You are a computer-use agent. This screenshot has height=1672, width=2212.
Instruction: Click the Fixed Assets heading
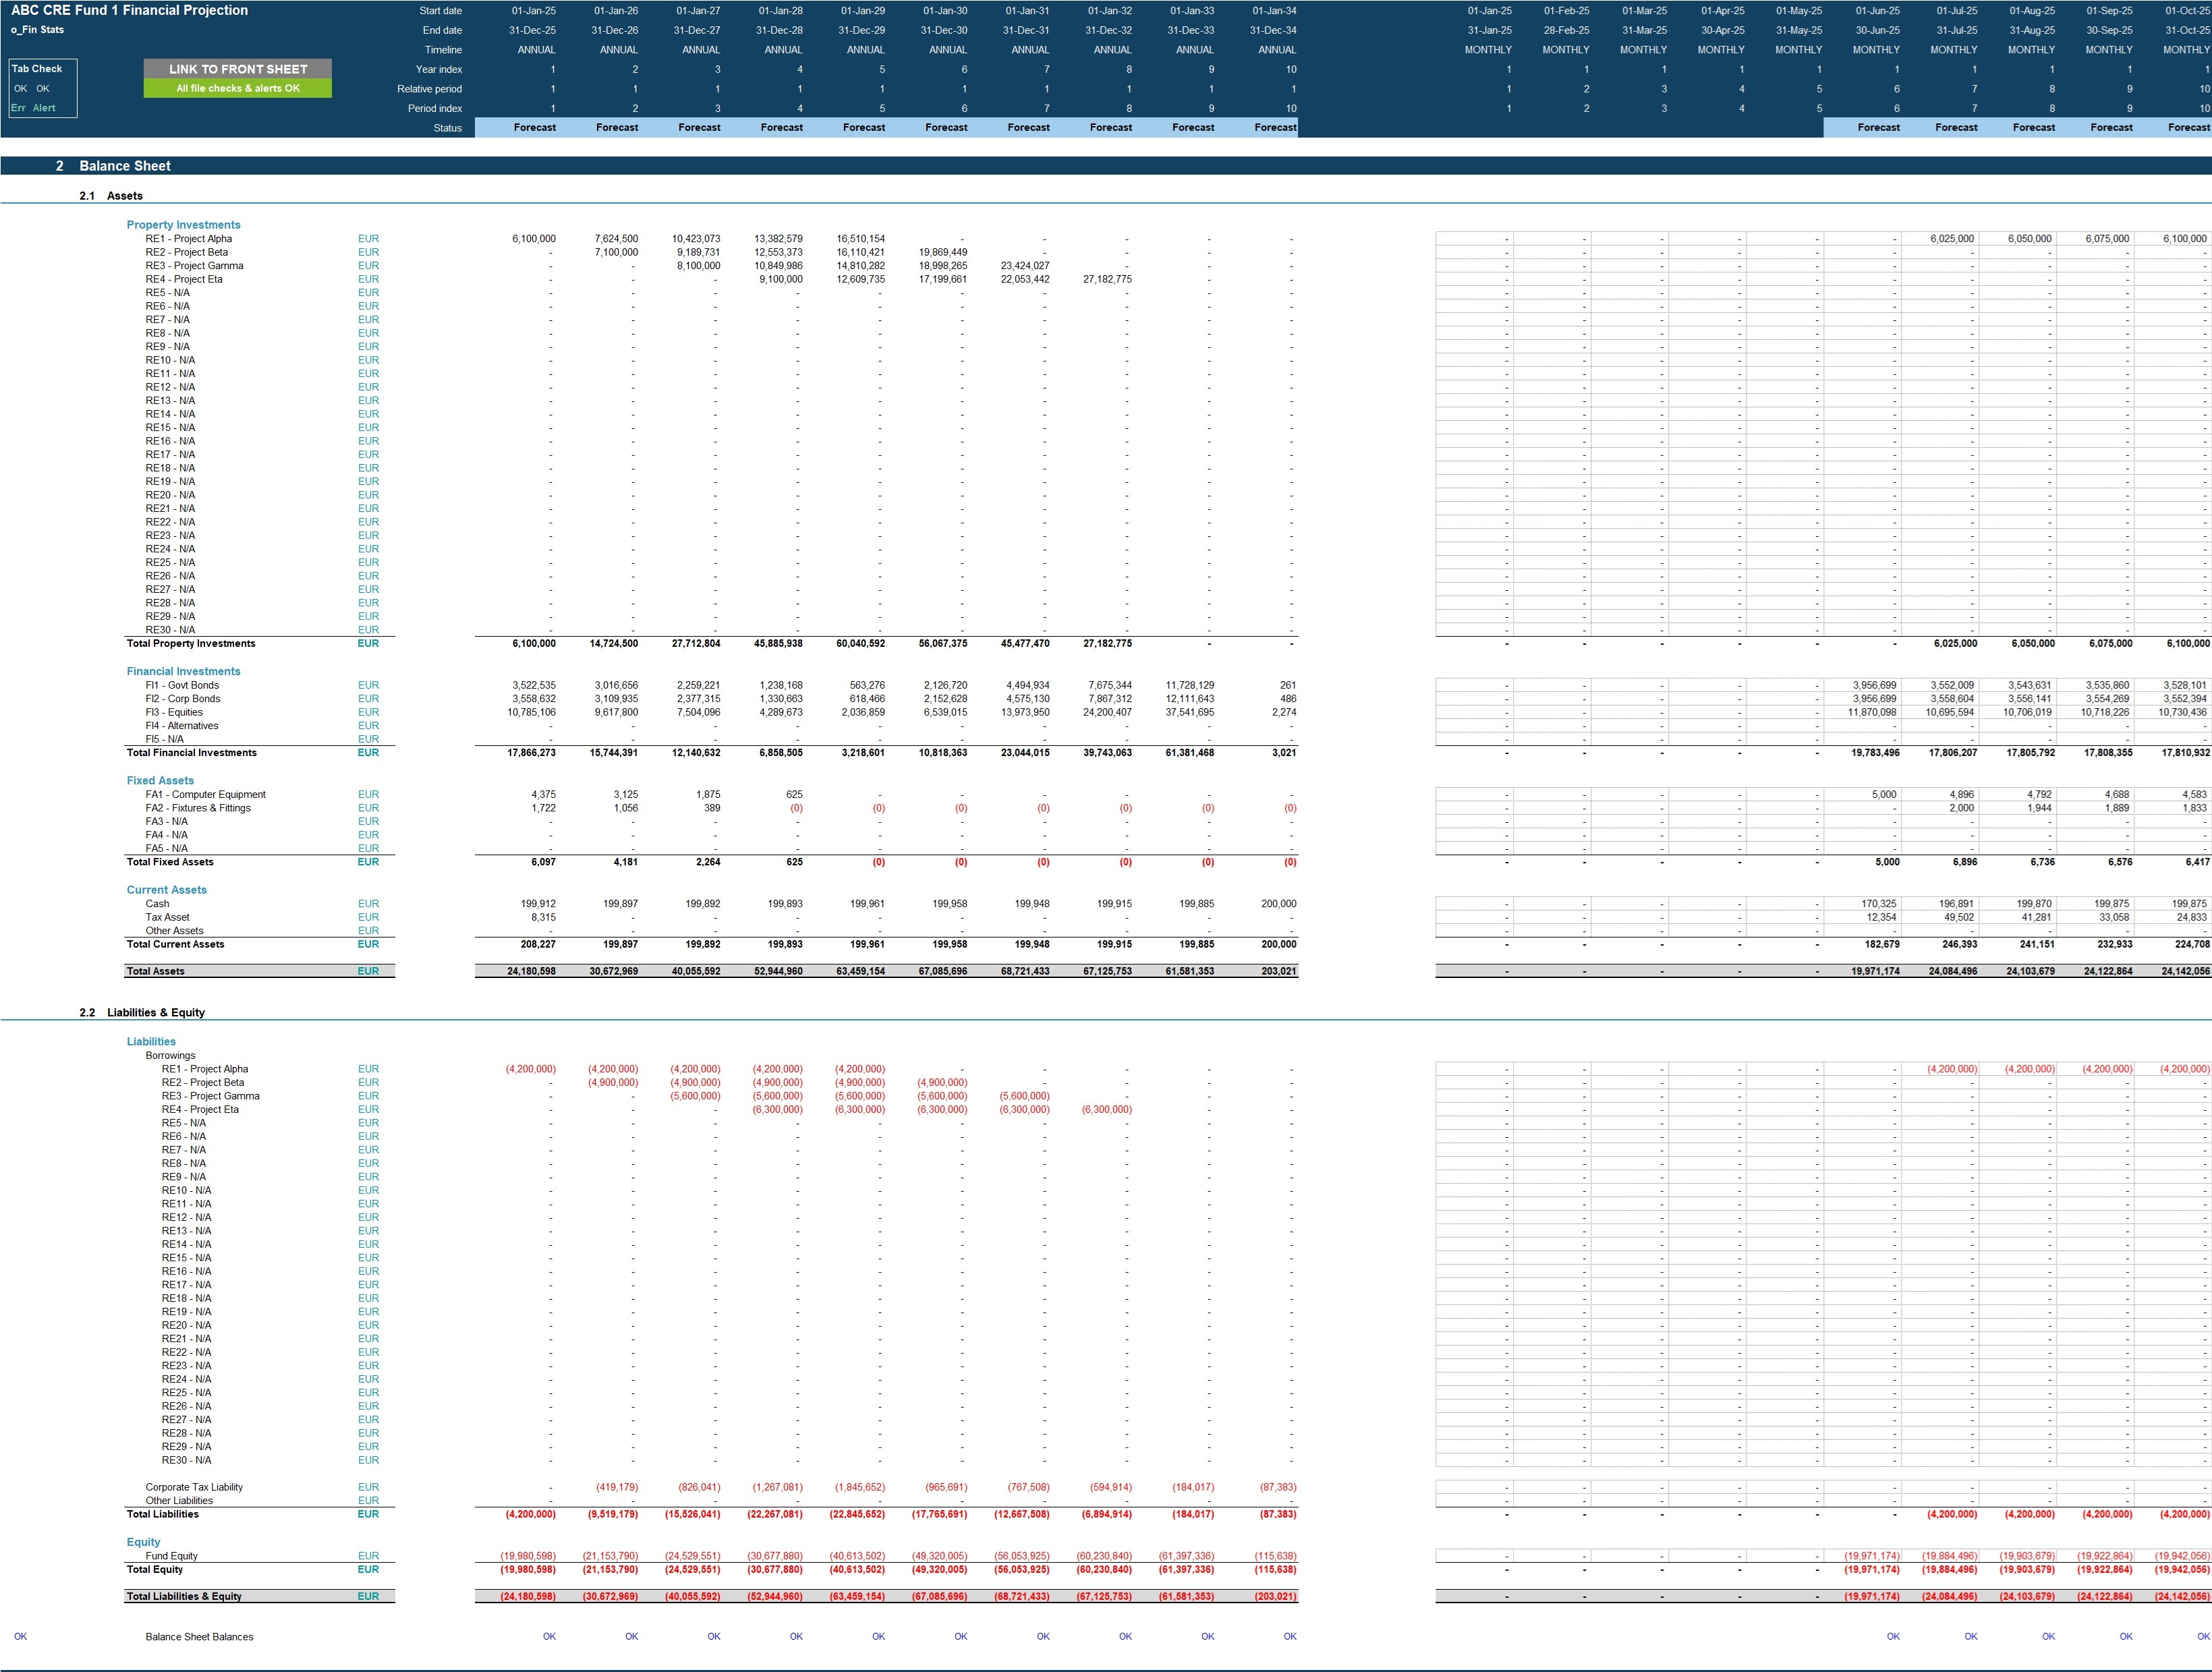160,780
